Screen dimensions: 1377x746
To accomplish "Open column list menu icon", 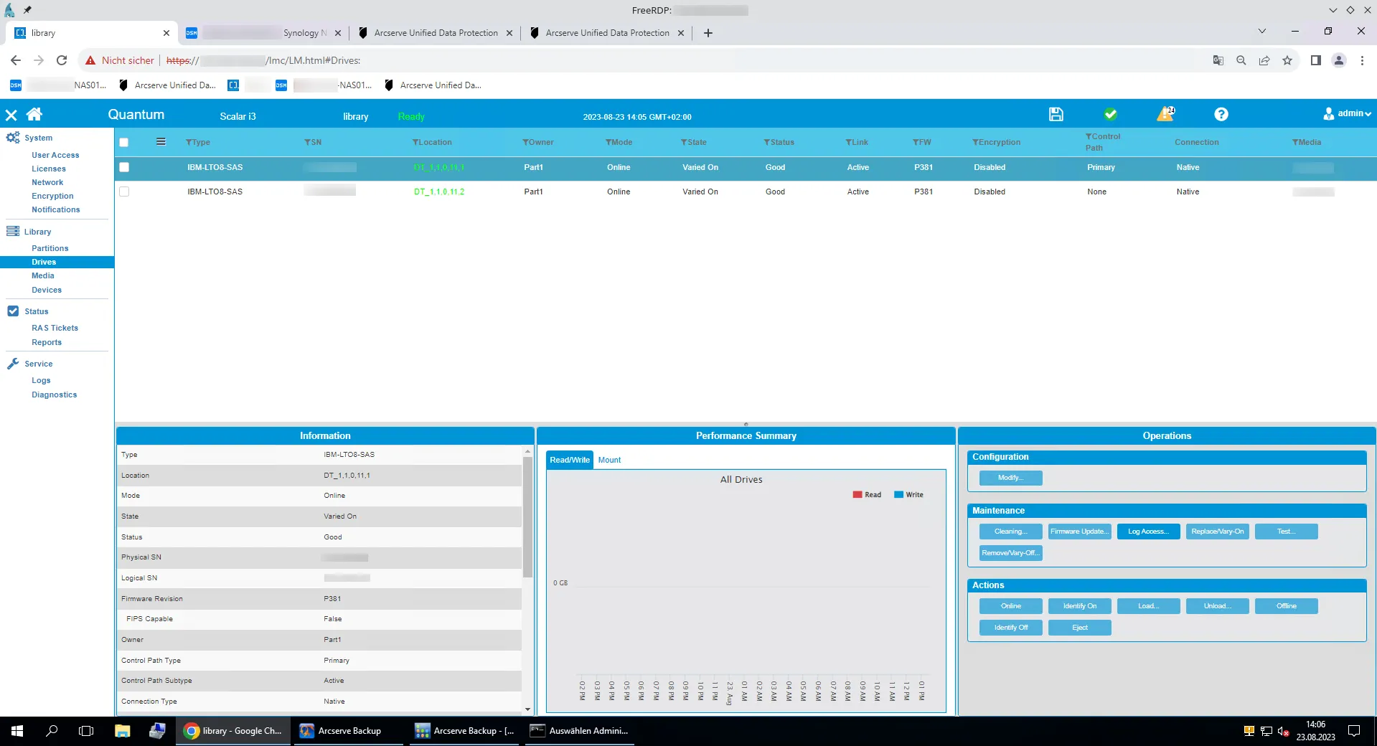I will (x=161, y=142).
